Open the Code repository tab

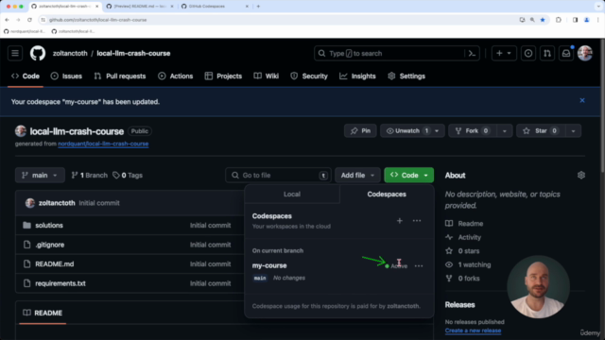tap(26, 76)
